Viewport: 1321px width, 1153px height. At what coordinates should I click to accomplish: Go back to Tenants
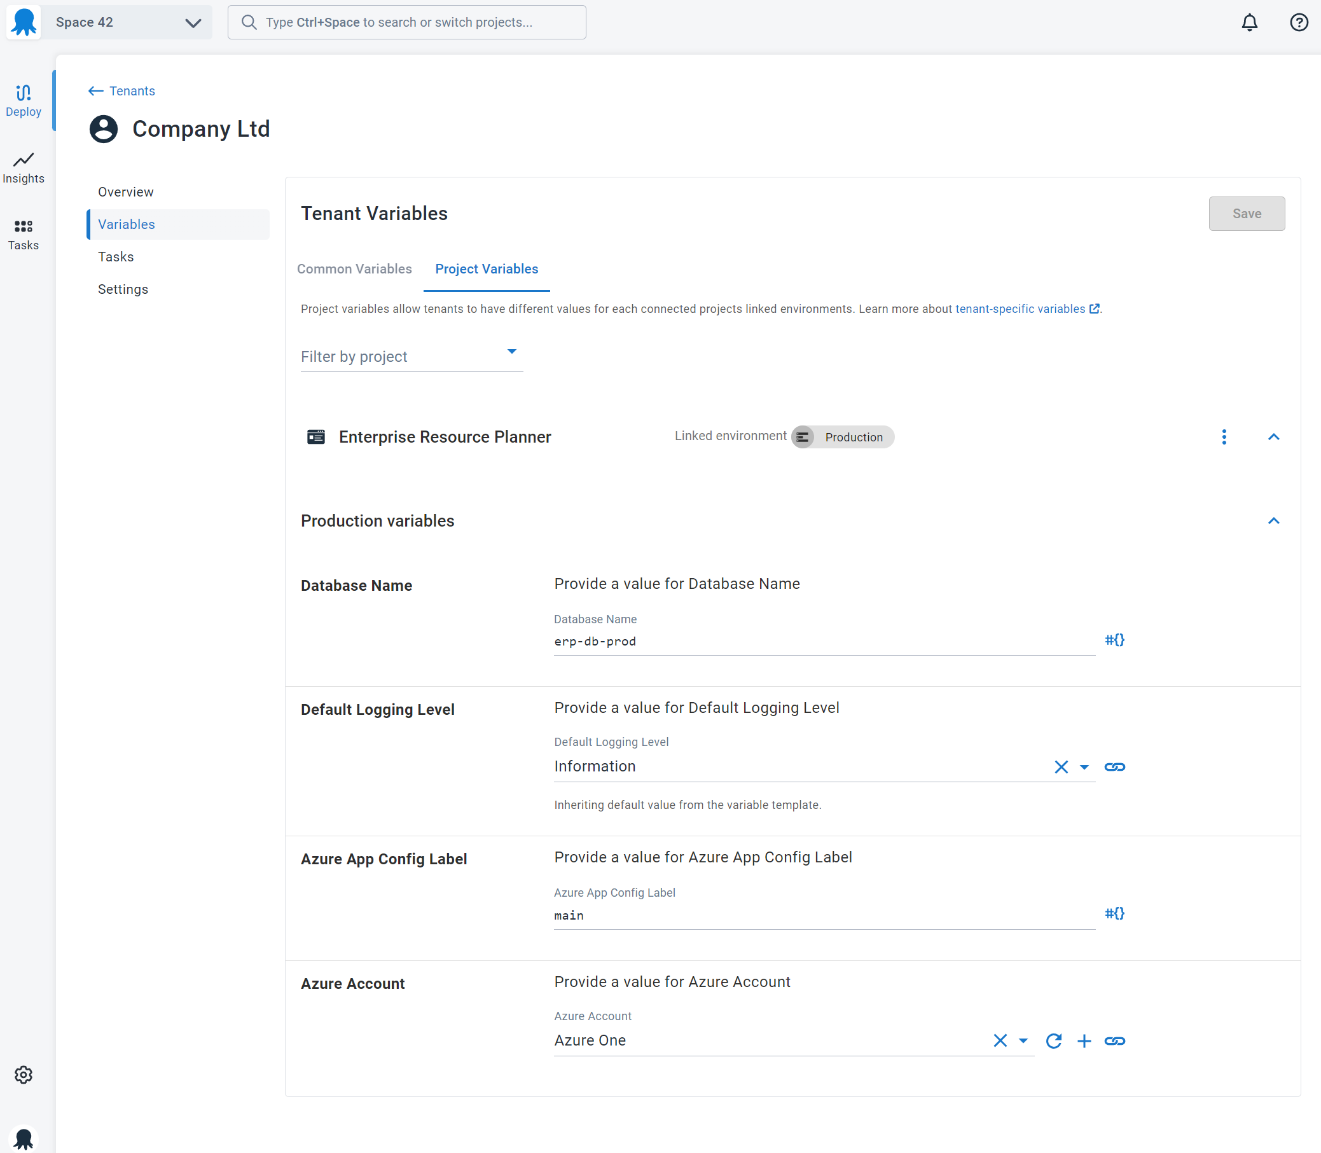[x=121, y=91]
